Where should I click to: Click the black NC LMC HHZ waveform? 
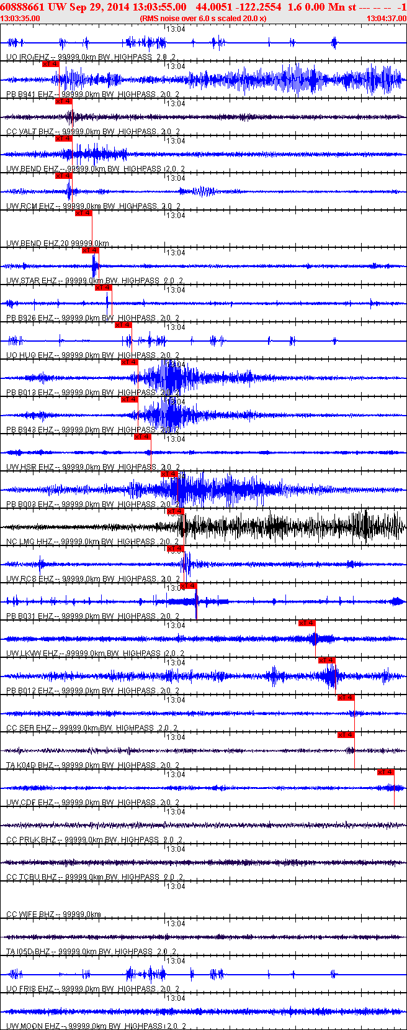(x=204, y=527)
